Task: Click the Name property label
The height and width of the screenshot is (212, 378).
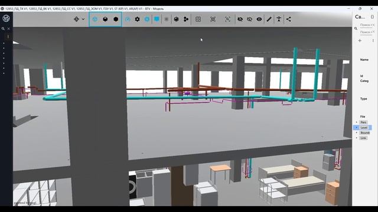Action: point(364,59)
